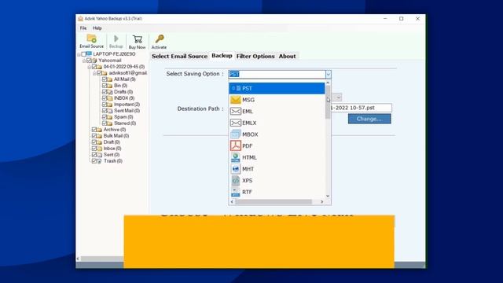Click the RTF format icon
This screenshot has width=503, height=283.
tap(236, 192)
